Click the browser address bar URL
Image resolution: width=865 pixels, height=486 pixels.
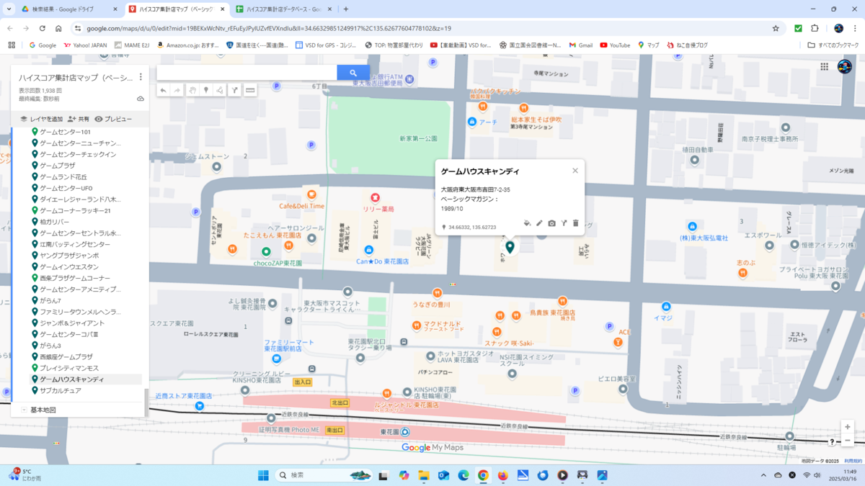pyautogui.click(x=269, y=28)
